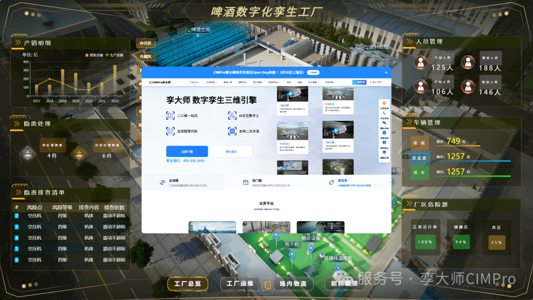Viewport: 533px width, 300px height.
Task: Click the 35% 库区 indicator
Action: tap(496, 243)
